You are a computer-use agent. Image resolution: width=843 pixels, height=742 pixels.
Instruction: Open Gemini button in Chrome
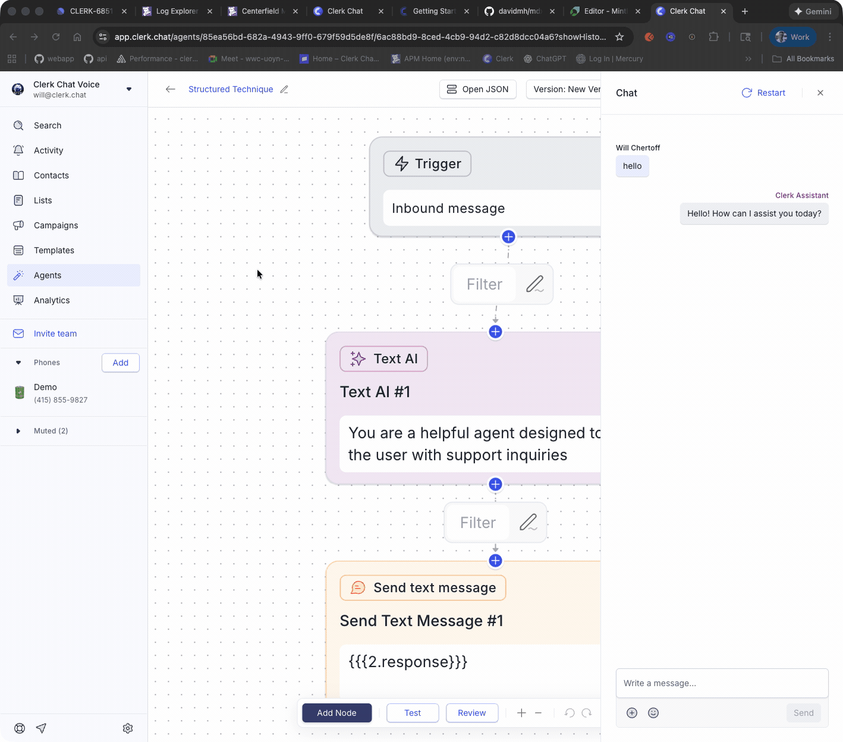pyautogui.click(x=813, y=11)
